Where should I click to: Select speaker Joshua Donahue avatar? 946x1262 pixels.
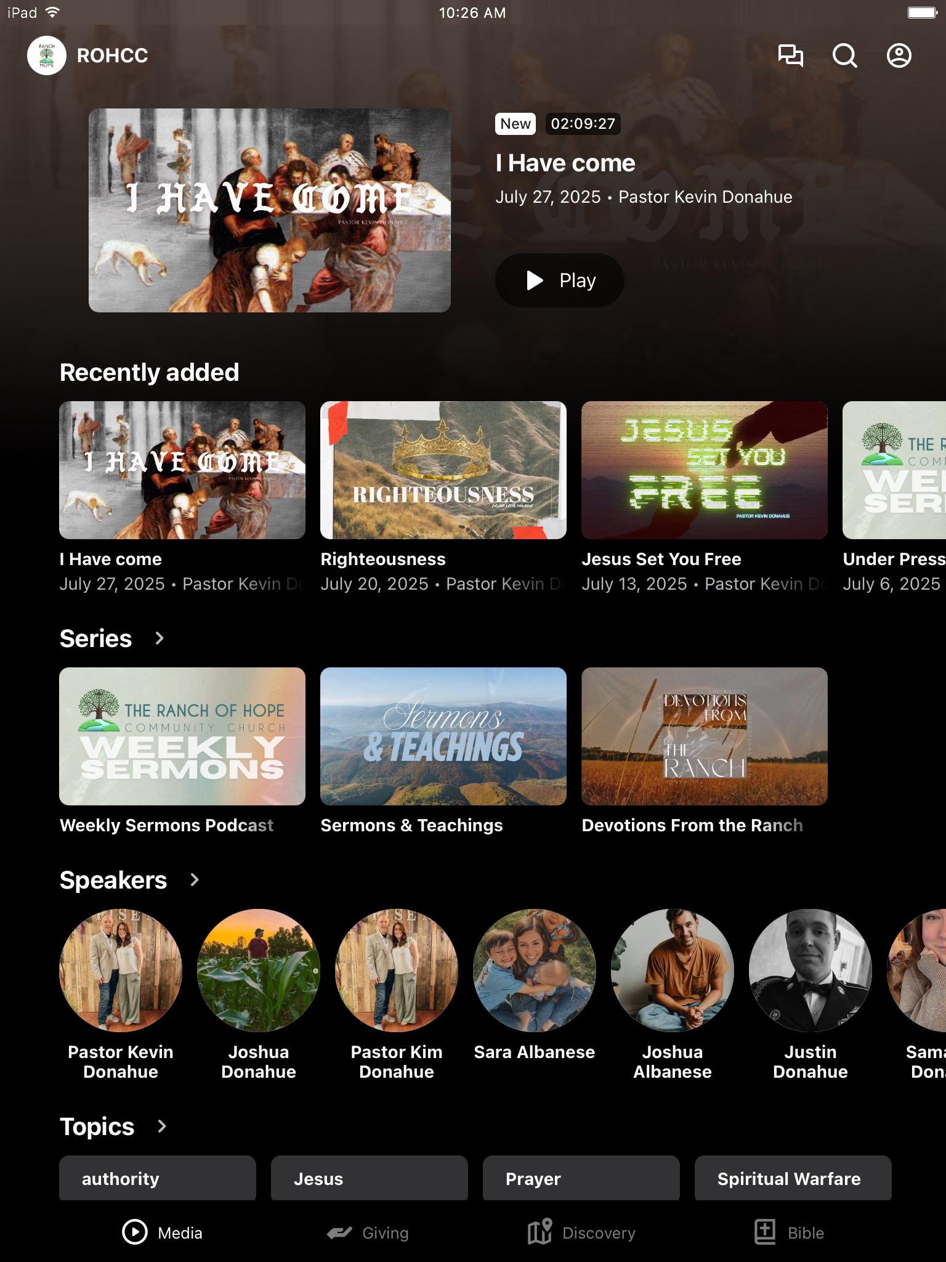point(259,971)
